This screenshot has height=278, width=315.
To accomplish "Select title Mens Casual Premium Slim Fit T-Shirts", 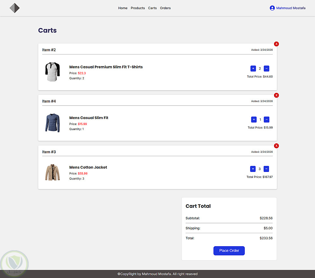I will click(106, 67).
